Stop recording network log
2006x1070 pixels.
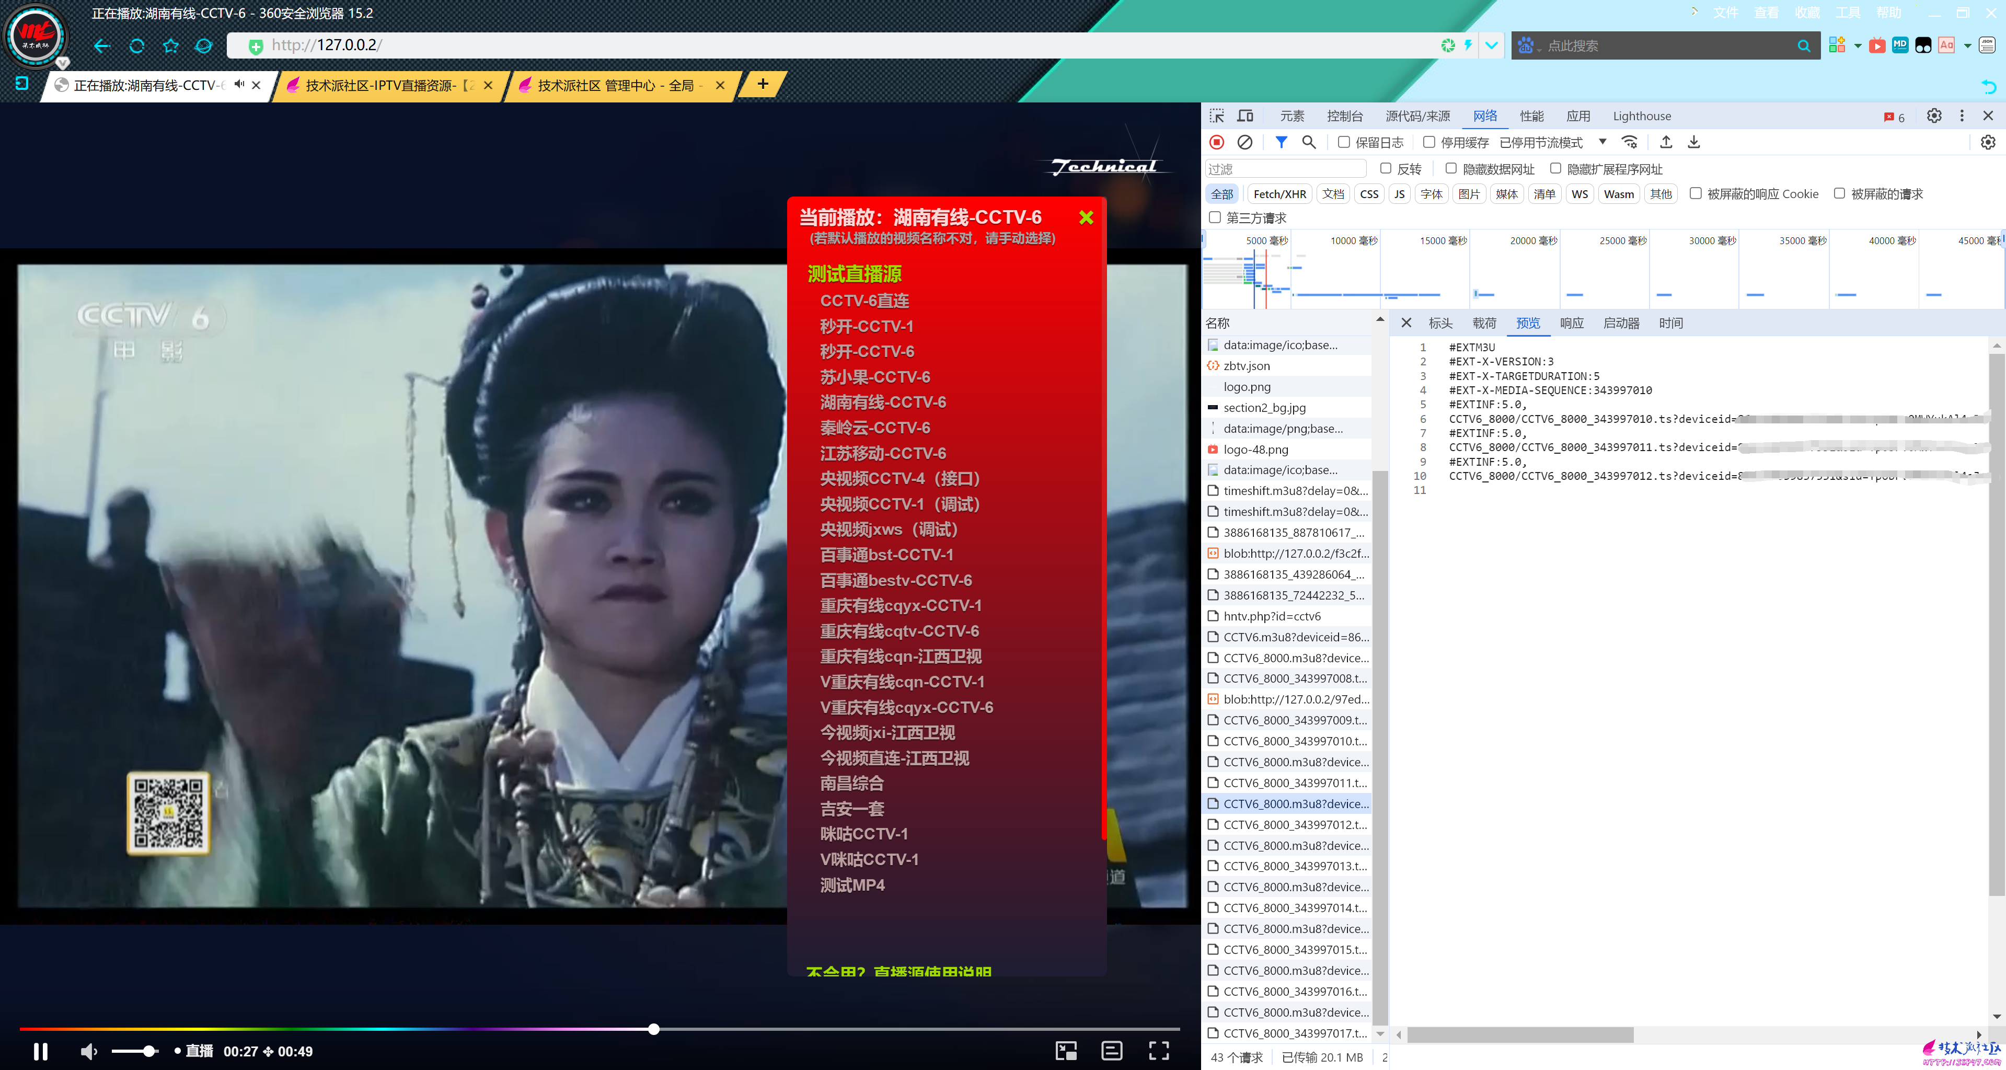1216,143
